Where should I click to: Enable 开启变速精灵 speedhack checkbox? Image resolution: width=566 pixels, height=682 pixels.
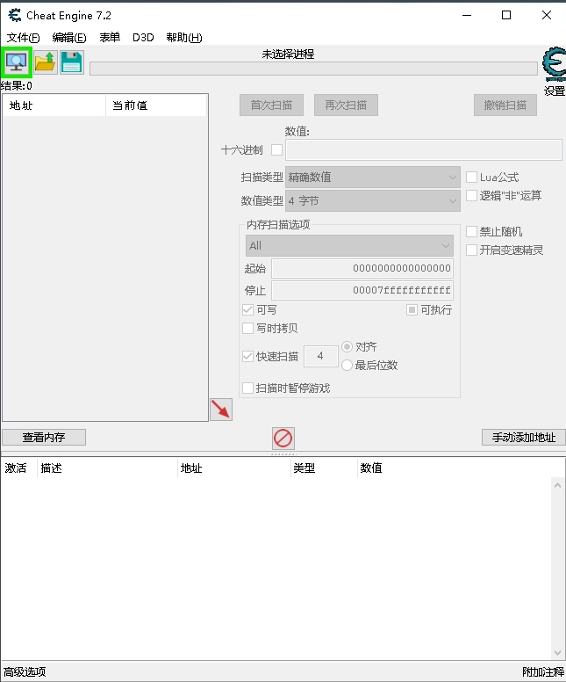(471, 250)
